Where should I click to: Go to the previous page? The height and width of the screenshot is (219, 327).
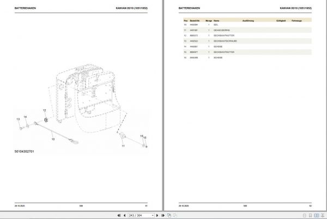click(x=124, y=215)
